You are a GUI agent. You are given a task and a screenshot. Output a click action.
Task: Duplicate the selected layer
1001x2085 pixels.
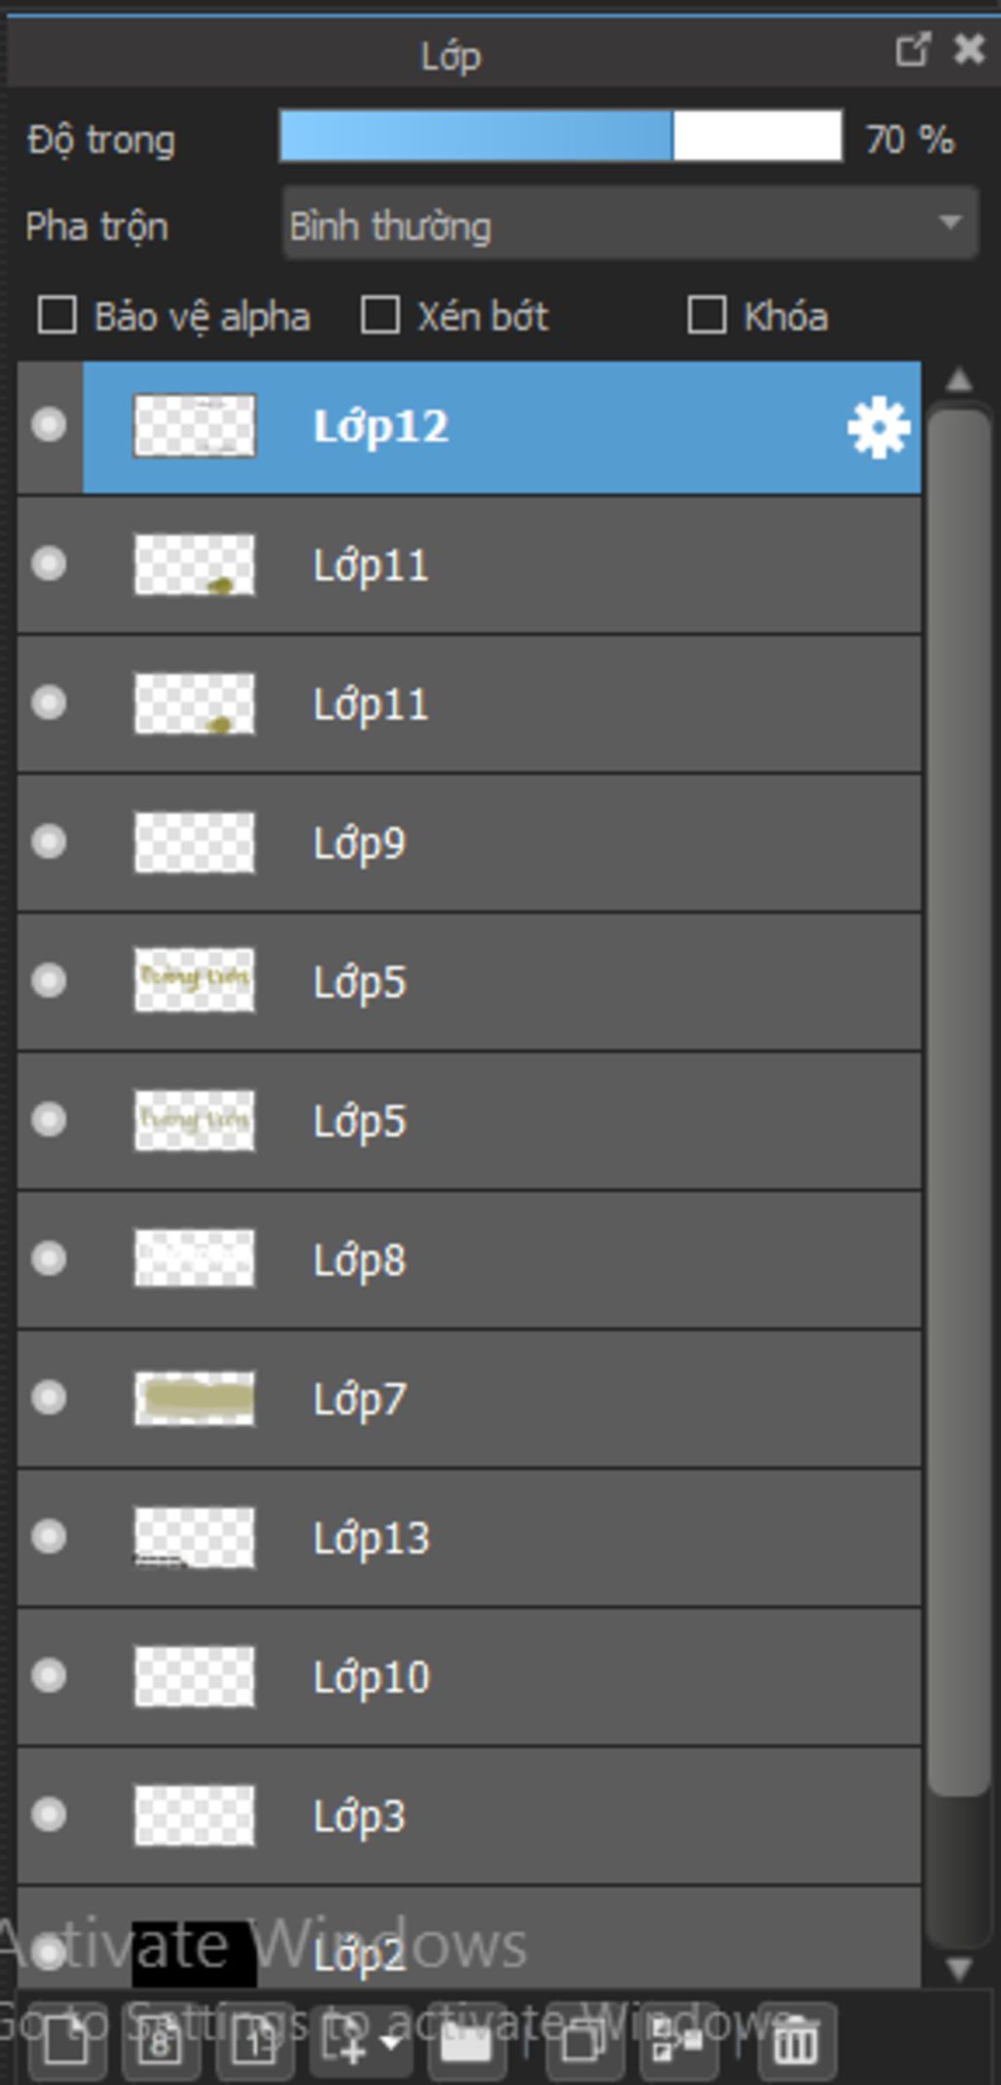tap(584, 2040)
